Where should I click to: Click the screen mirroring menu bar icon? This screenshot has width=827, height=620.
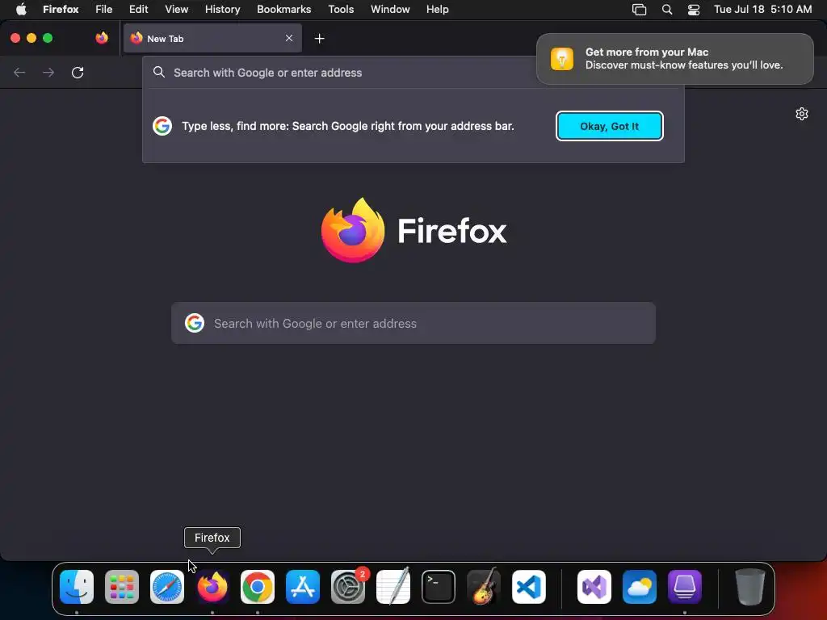[640, 10]
